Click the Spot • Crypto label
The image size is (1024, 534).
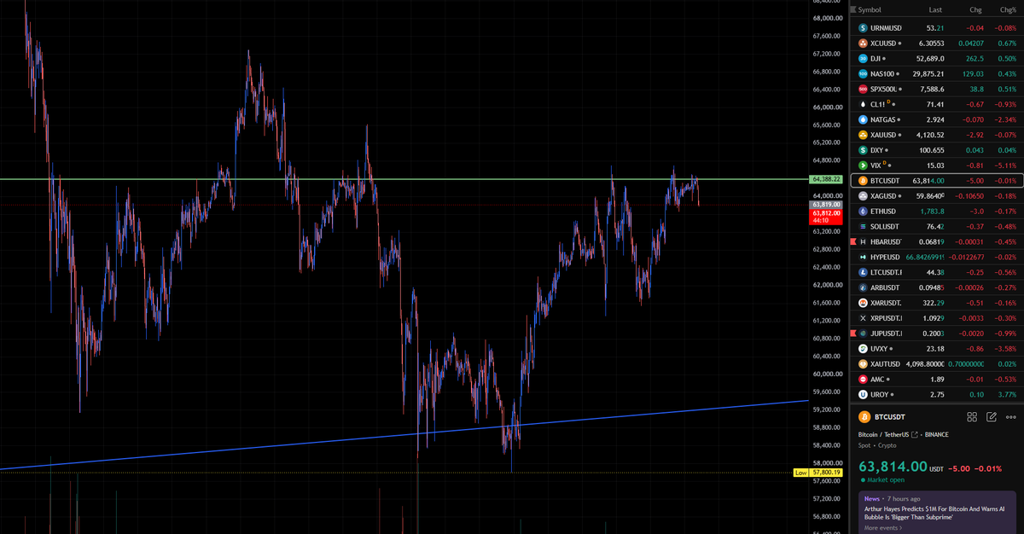pyautogui.click(x=877, y=445)
